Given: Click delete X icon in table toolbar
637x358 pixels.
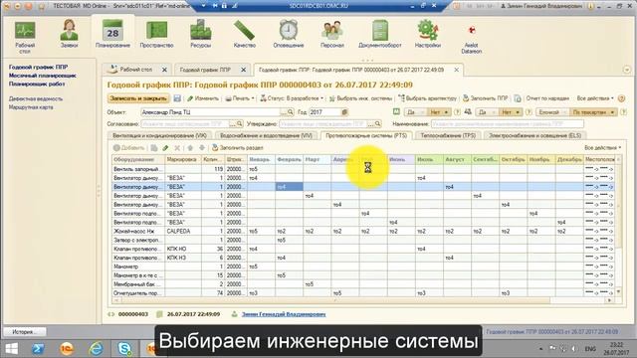Looking at the screenshot, I should (177, 148).
